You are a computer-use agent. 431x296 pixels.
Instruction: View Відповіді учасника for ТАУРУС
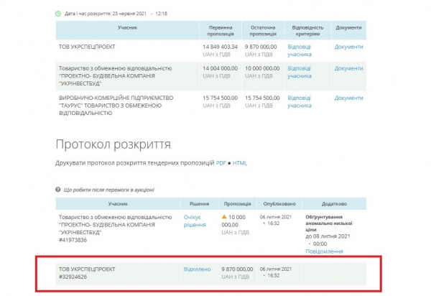coord(300,101)
